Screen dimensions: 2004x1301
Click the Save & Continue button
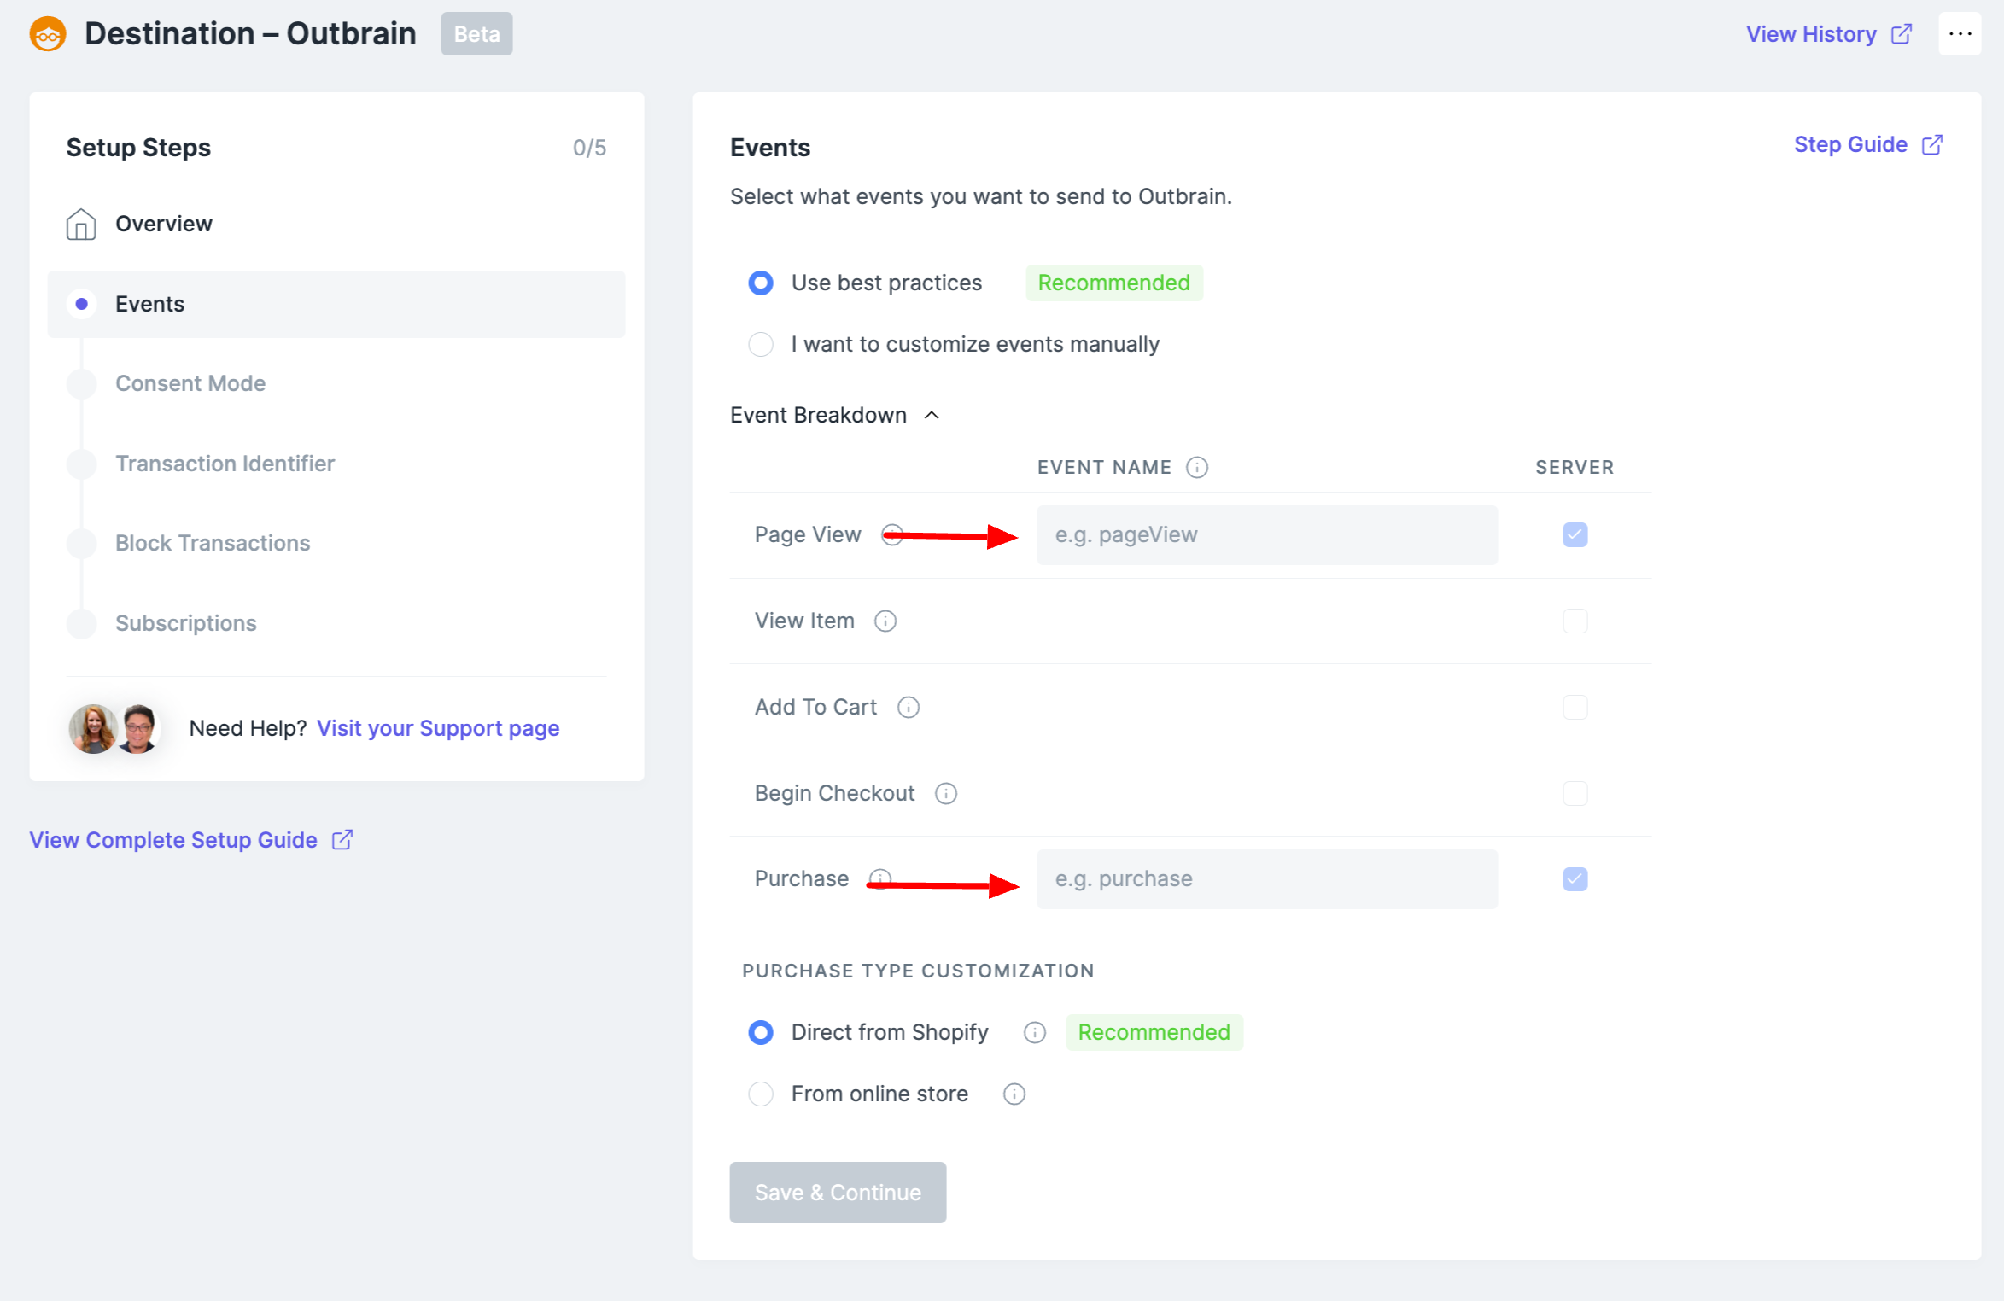click(838, 1192)
